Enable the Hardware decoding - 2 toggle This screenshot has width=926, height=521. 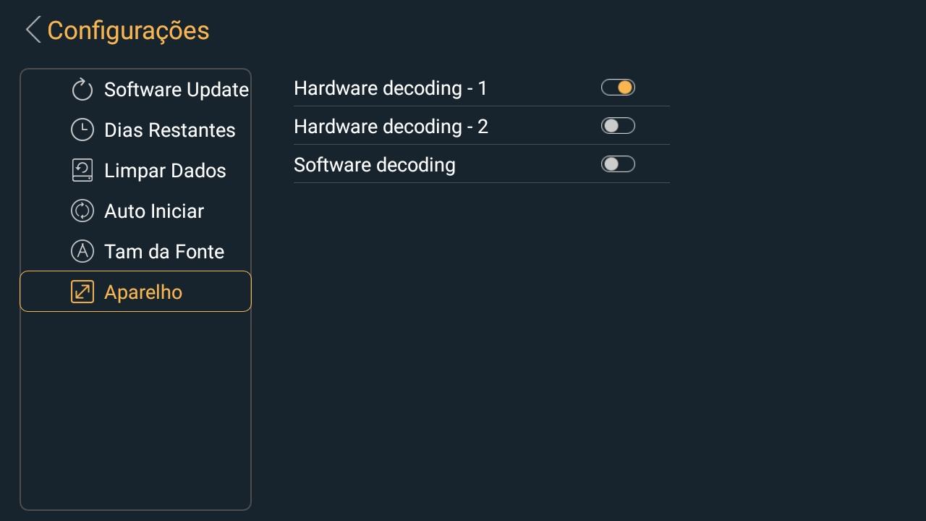pyautogui.click(x=618, y=126)
